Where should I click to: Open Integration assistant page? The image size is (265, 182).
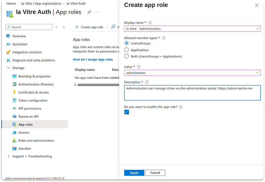(27, 52)
